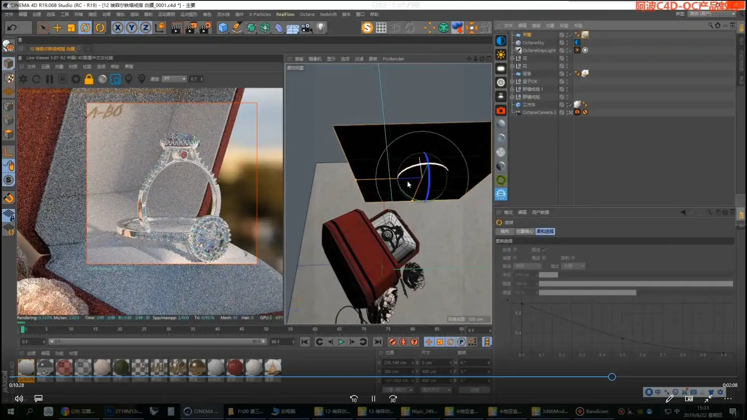Restart the Live Viewer render
747x420 pixels.
(36, 79)
